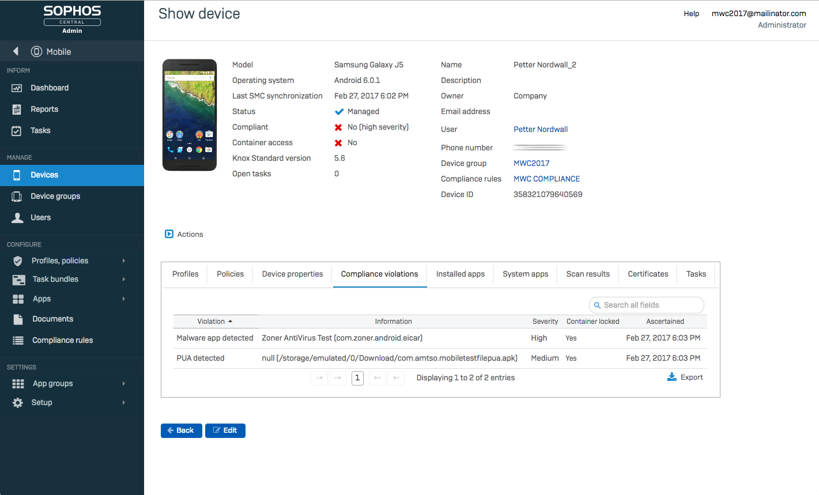Open device group link MWC2017
819x495 pixels.
click(531, 164)
